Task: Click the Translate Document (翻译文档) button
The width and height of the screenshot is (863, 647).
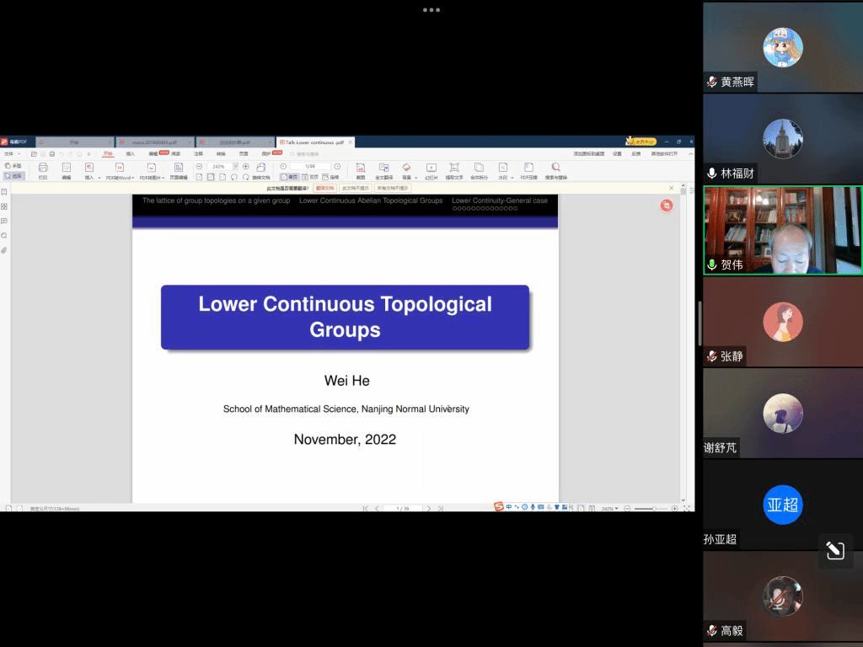Action: click(x=324, y=188)
